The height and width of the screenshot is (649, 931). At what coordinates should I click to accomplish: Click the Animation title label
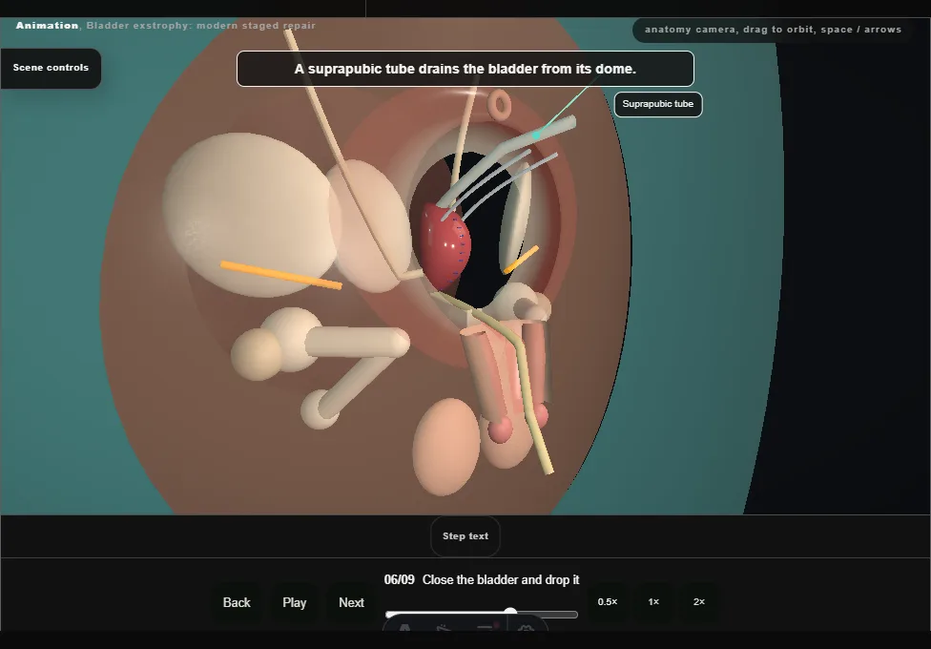pos(47,26)
